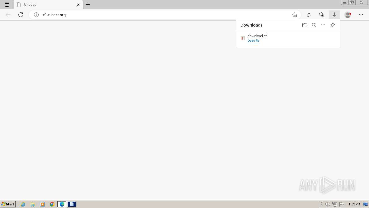The image size is (369, 208).
Task: Click the clock showing 1:03 PM
Action: 354,204
